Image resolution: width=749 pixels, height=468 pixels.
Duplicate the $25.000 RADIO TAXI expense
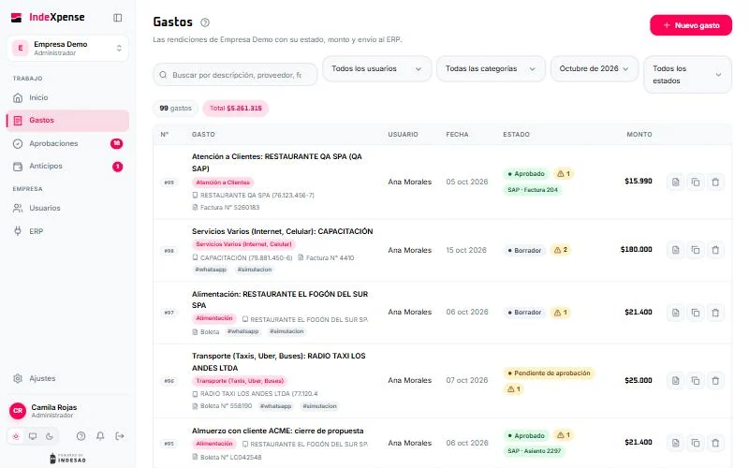coord(696,381)
